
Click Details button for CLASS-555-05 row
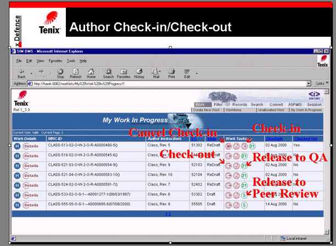tap(31, 205)
